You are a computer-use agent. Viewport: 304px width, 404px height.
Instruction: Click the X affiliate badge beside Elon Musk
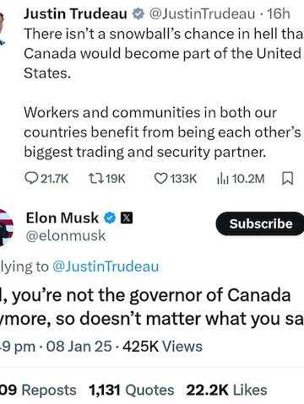(x=127, y=218)
